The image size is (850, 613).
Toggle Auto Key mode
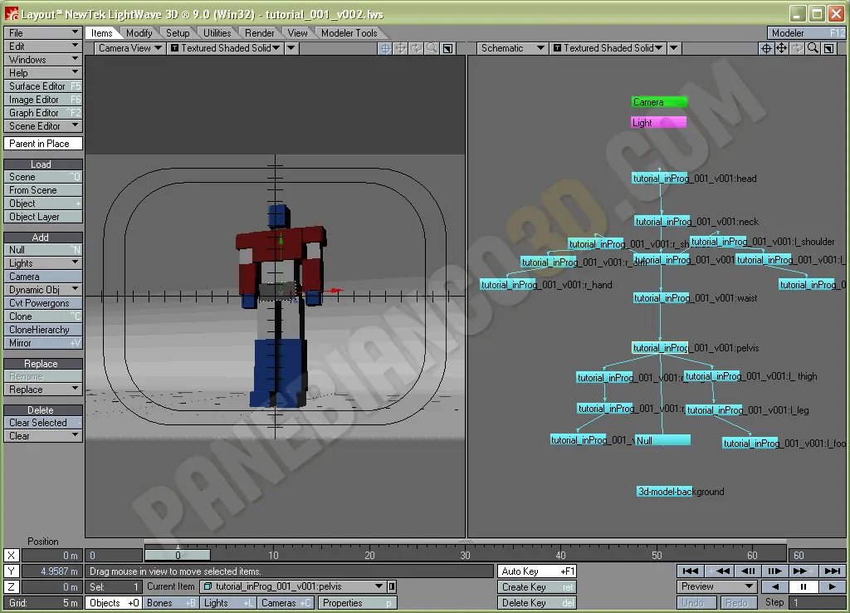click(537, 571)
